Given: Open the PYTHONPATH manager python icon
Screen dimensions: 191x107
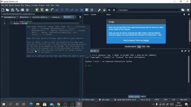Looking at the screenshot, I should (x=104, y=10).
